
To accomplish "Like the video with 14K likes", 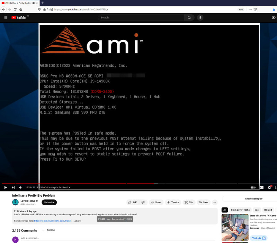I will pos(133,202).
